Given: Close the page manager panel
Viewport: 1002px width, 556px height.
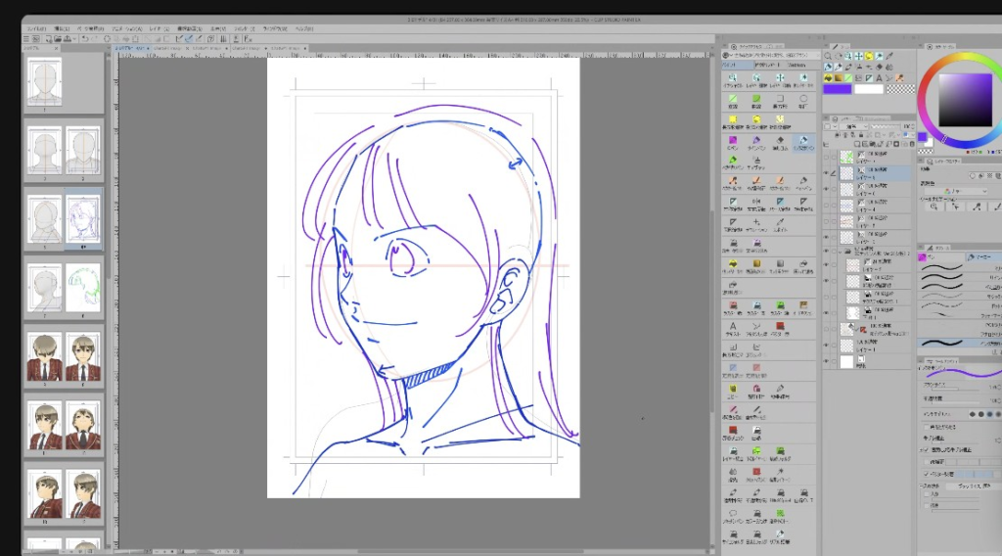Looking at the screenshot, I should point(56,48).
